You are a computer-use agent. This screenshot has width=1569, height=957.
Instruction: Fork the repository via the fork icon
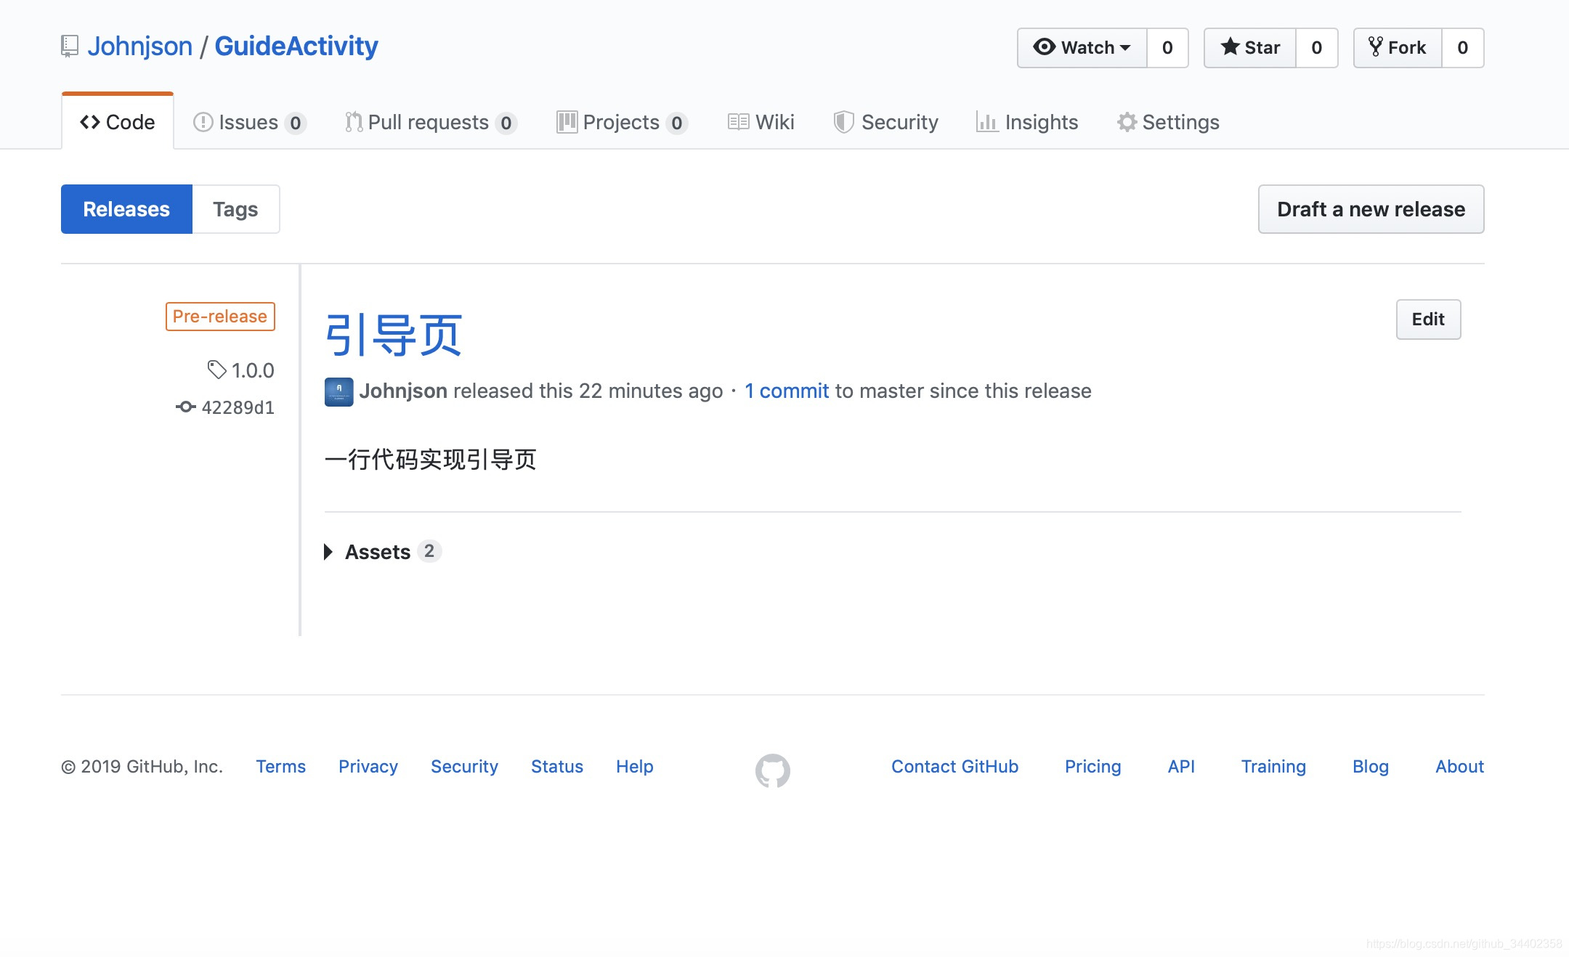pyautogui.click(x=1377, y=46)
